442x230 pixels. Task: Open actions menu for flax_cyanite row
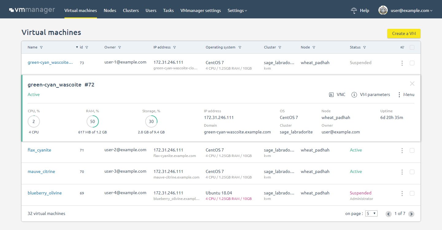point(402,151)
